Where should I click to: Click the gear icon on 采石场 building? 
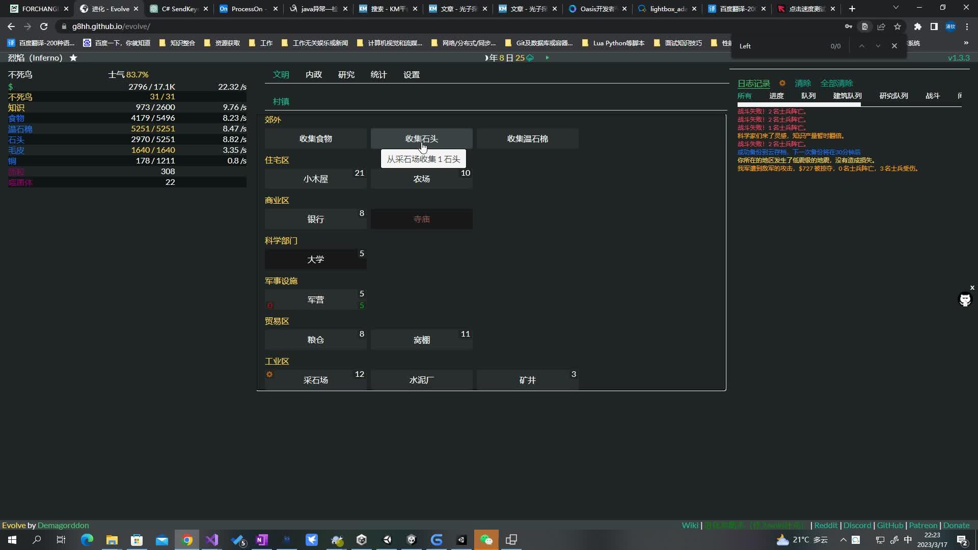coord(269,374)
